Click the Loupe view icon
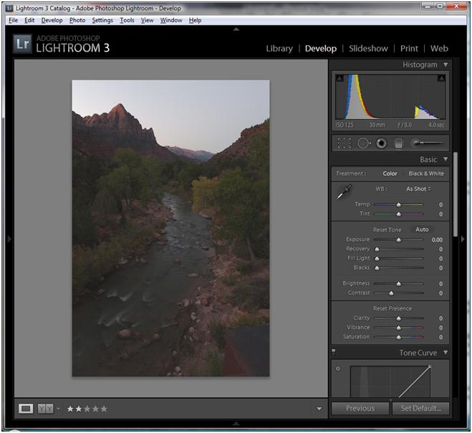 point(26,409)
